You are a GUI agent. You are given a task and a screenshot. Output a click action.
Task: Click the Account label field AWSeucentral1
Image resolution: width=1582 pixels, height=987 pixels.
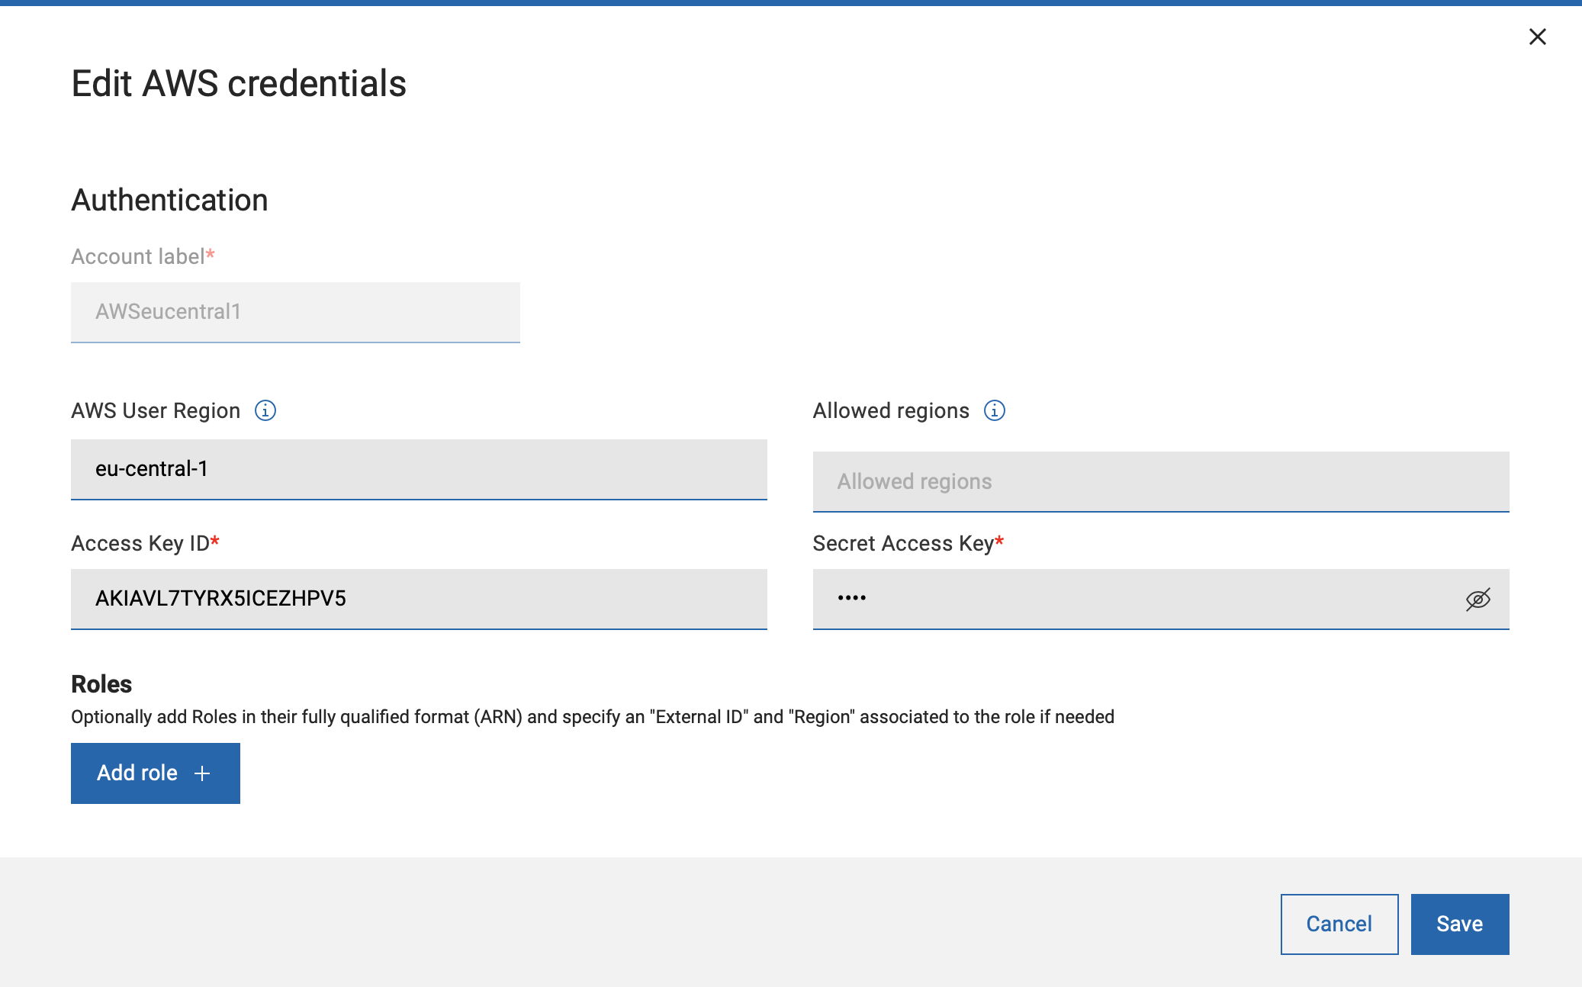pyautogui.click(x=295, y=312)
